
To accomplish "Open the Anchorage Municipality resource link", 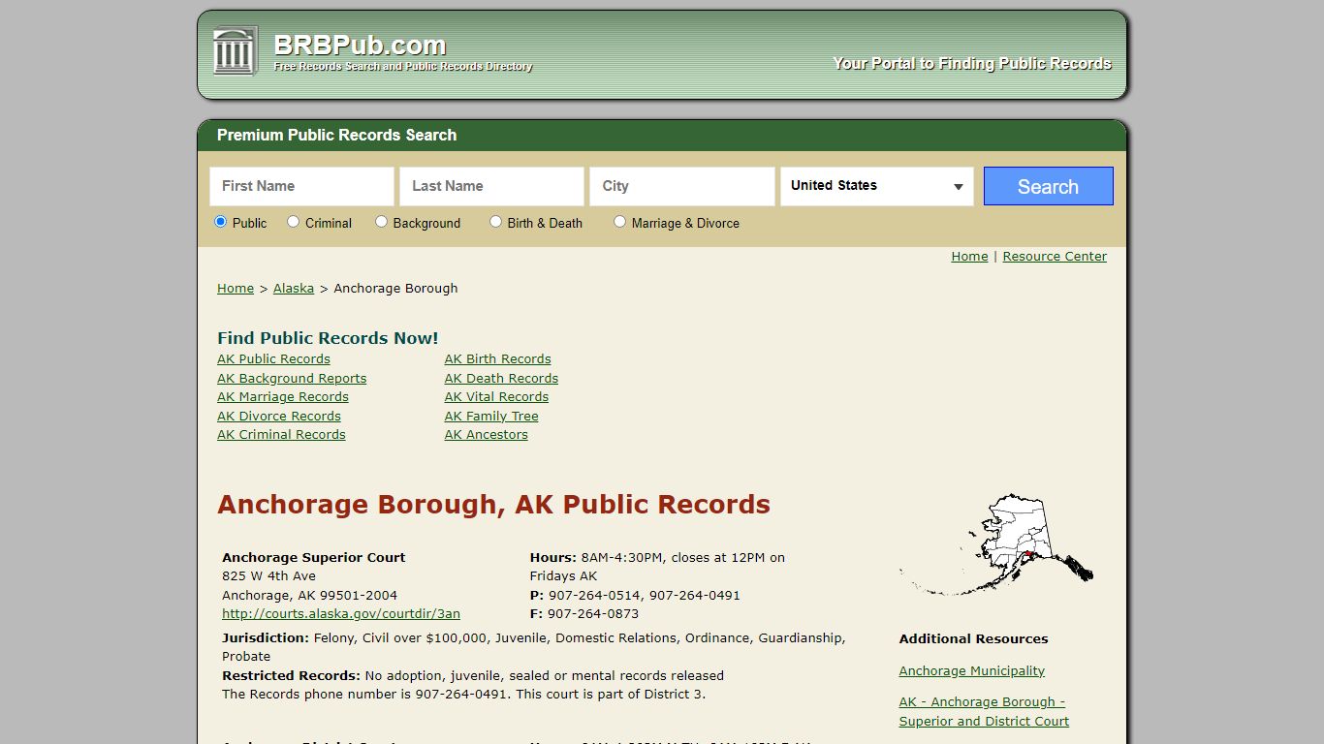I will [x=971, y=671].
